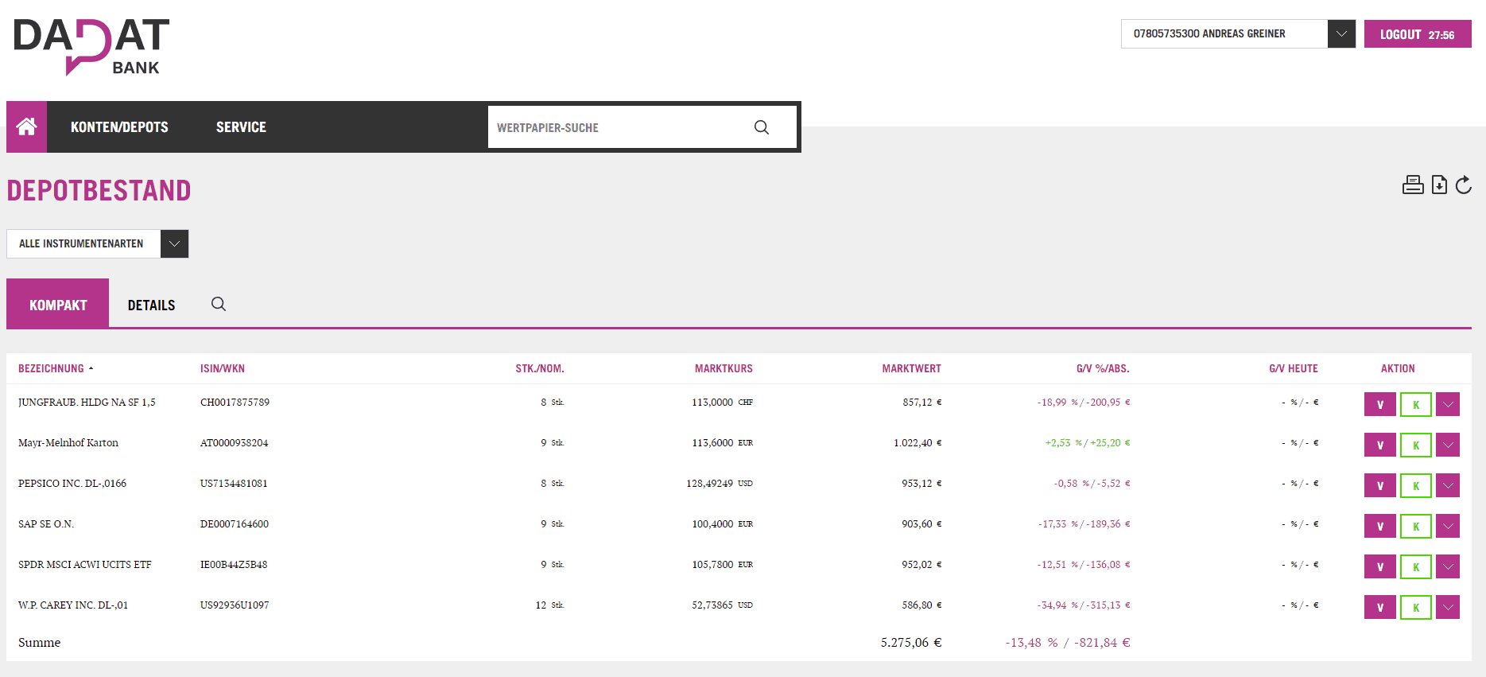1486x677 pixels.
Task: Click Alle Instrumentenarten filter text
Action: click(81, 243)
